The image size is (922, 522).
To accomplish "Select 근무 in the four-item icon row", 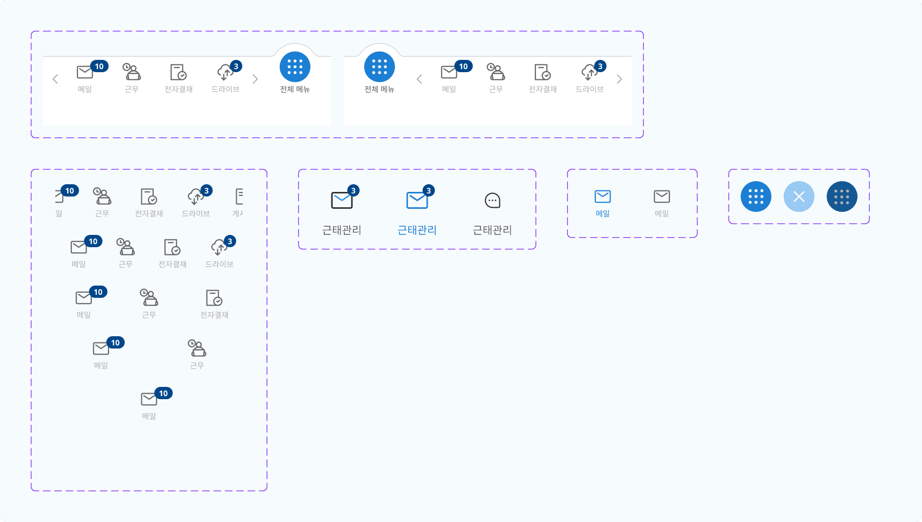I will (125, 253).
